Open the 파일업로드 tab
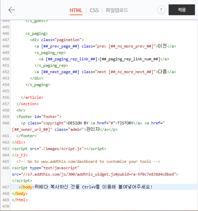This screenshot has width=198, height=211. (117, 10)
